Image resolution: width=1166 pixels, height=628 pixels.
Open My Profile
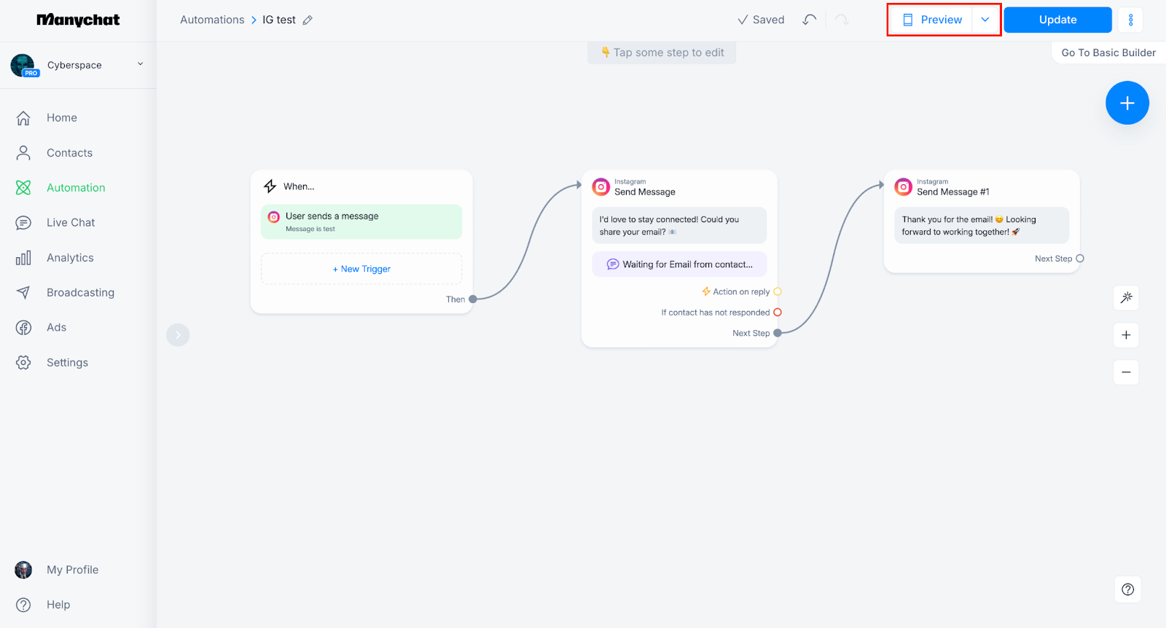[73, 570]
